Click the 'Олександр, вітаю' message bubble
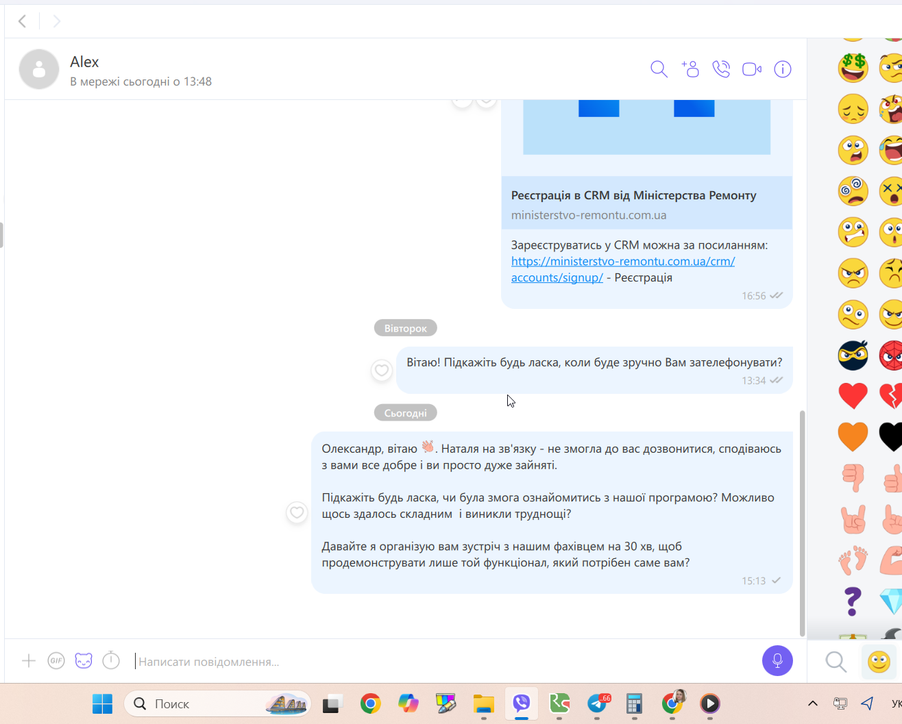Image resolution: width=902 pixels, height=724 pixels. coord(552,512)
